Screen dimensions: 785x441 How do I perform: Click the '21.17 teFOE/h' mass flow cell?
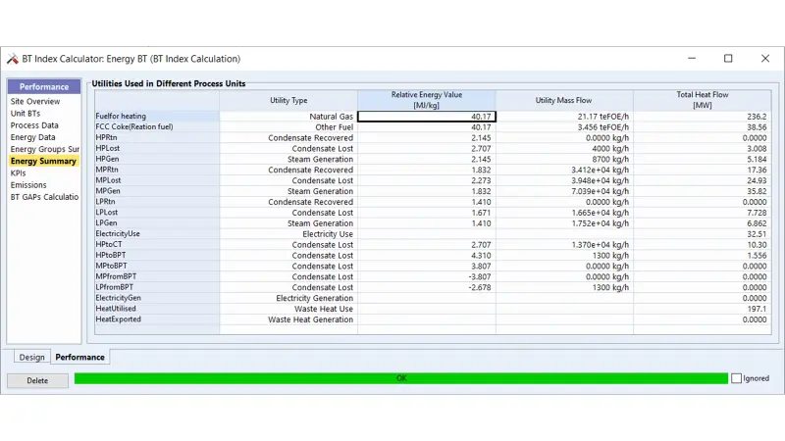click(564, 117)
